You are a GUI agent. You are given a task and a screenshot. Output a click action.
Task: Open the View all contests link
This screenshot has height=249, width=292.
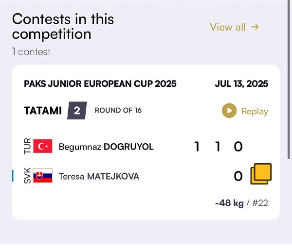(x=234, y=27)
